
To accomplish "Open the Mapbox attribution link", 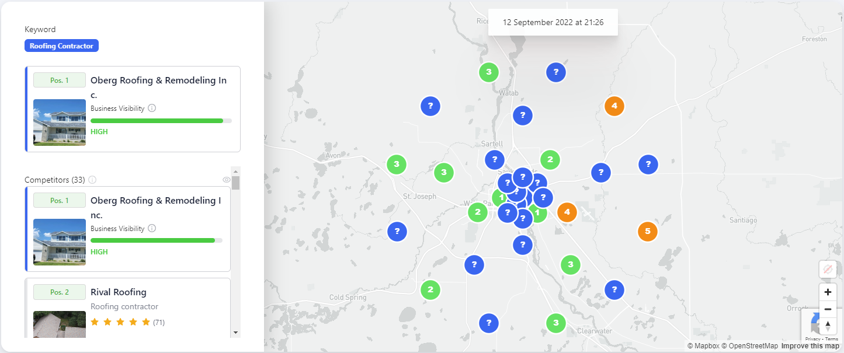I will 703,346.
